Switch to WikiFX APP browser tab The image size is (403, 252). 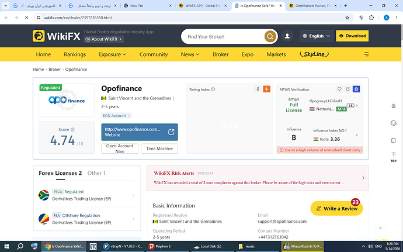click(x=203, y=6)
